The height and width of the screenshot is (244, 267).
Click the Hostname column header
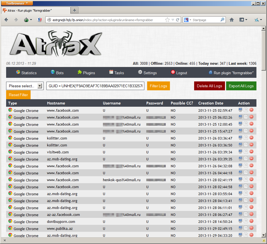click(56, 103)
